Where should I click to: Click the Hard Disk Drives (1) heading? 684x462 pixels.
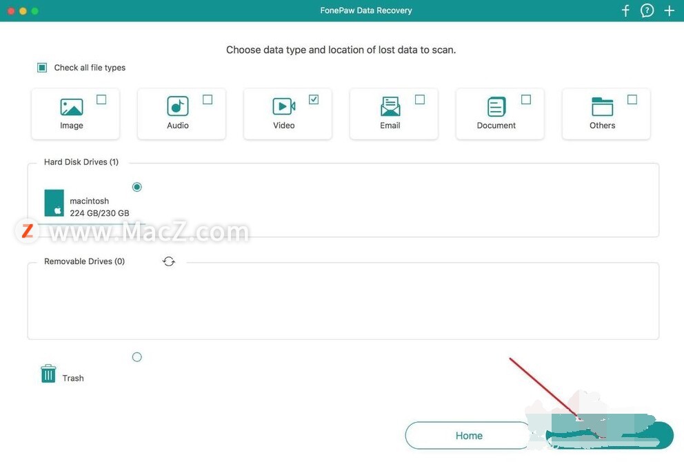(x=81, y=162)
